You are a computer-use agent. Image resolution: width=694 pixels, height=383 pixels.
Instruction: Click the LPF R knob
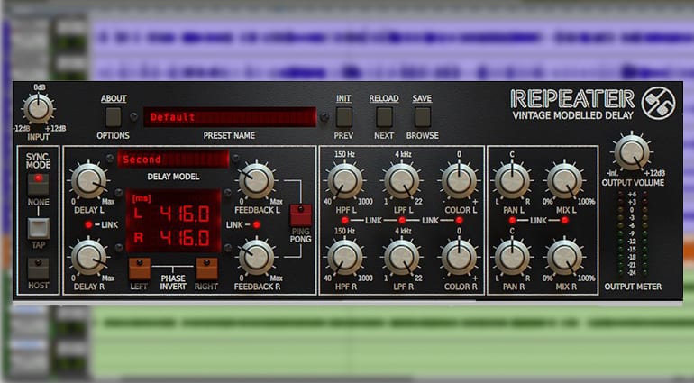click(x=402, y=257)
